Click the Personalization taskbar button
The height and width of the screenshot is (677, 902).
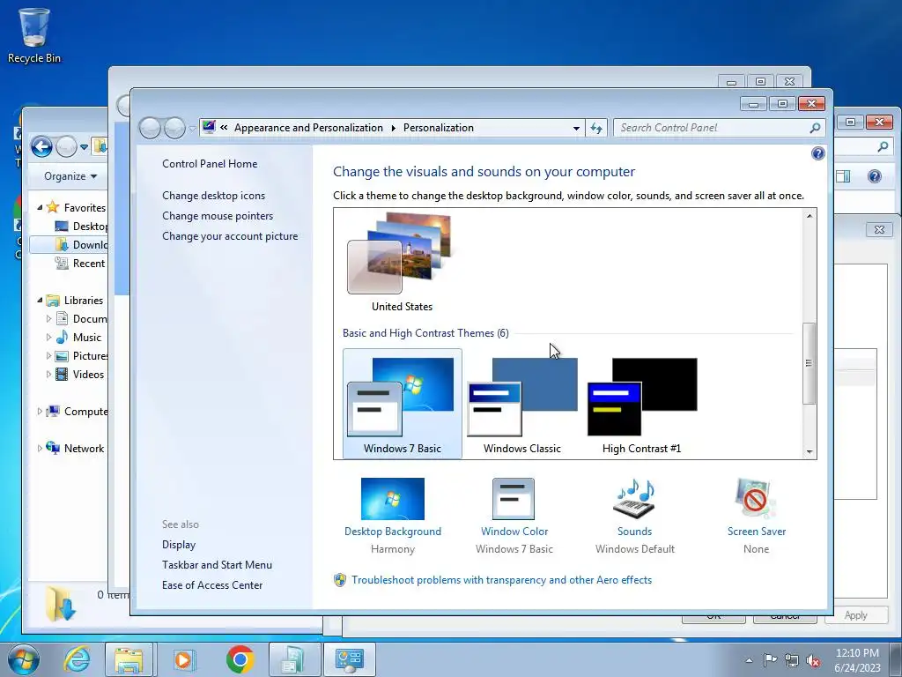pos(349,659)
